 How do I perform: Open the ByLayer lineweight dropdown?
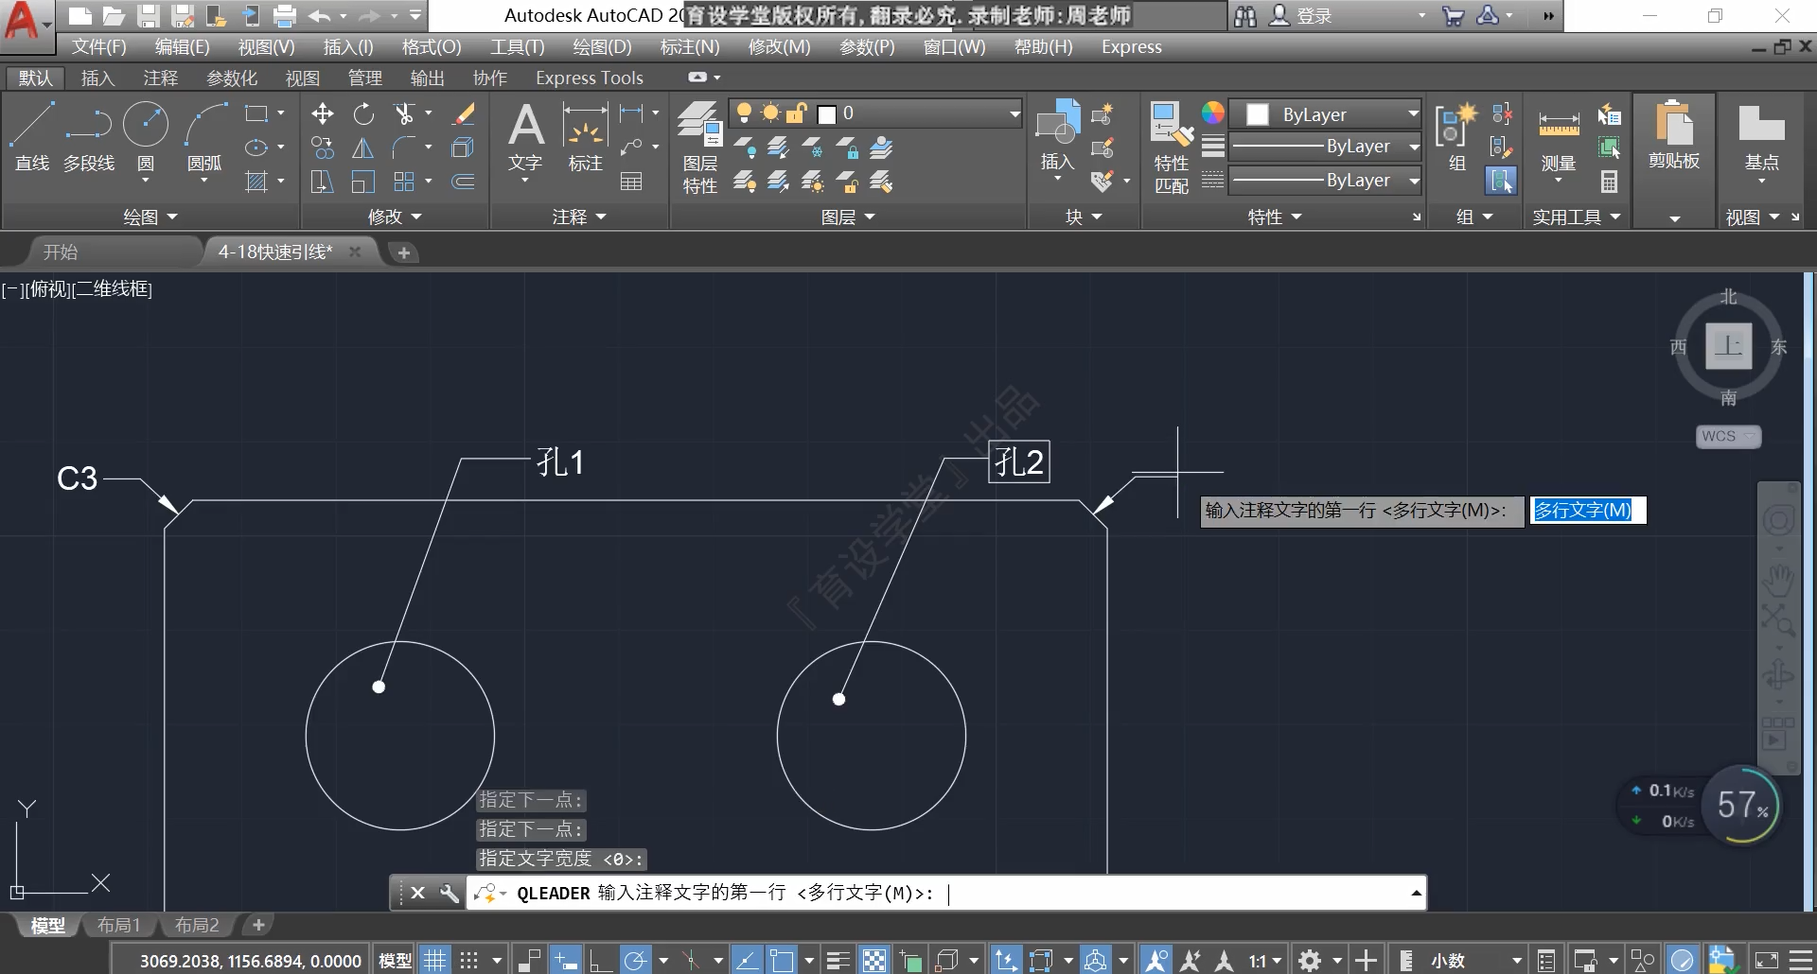click(1325, 147)
